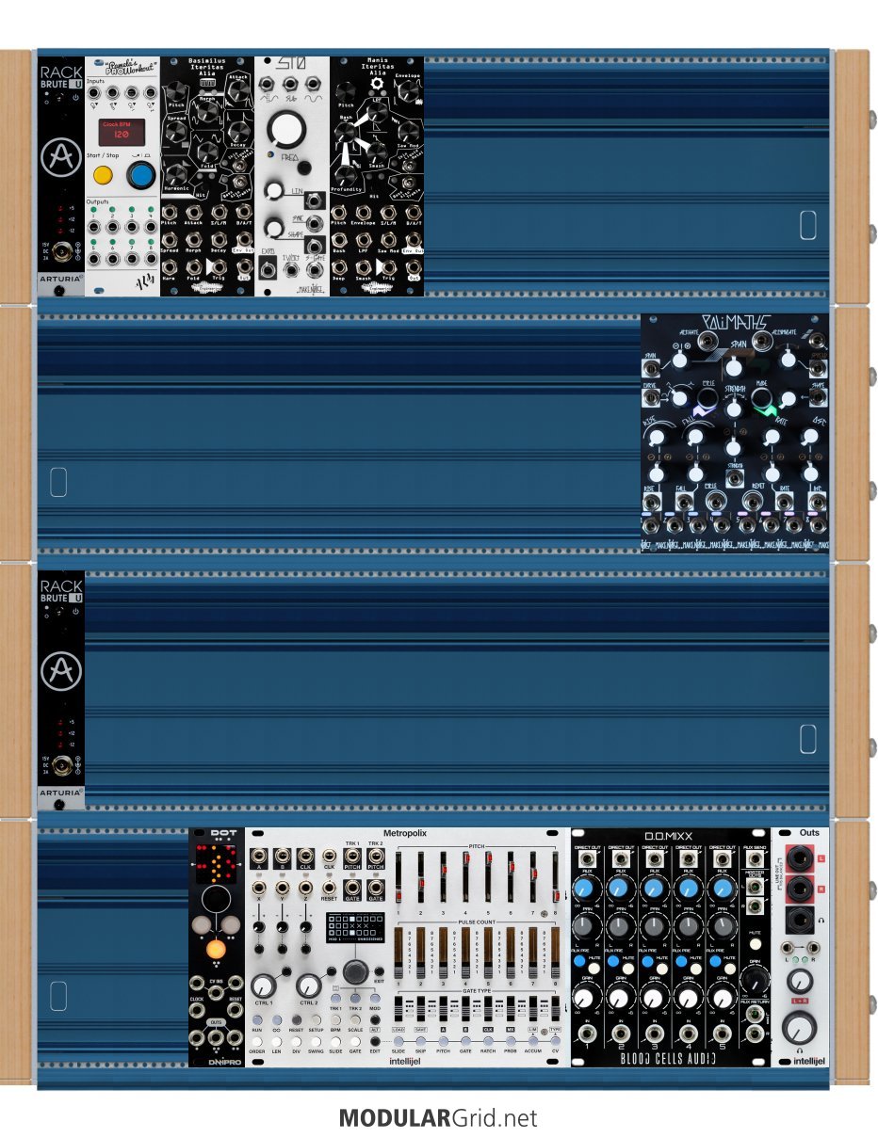Image resolution: width=878 pixels, height=1138 pixels.
Task: Toggle the master Mute button on D.O.MIXX
Action: point(754,942)
